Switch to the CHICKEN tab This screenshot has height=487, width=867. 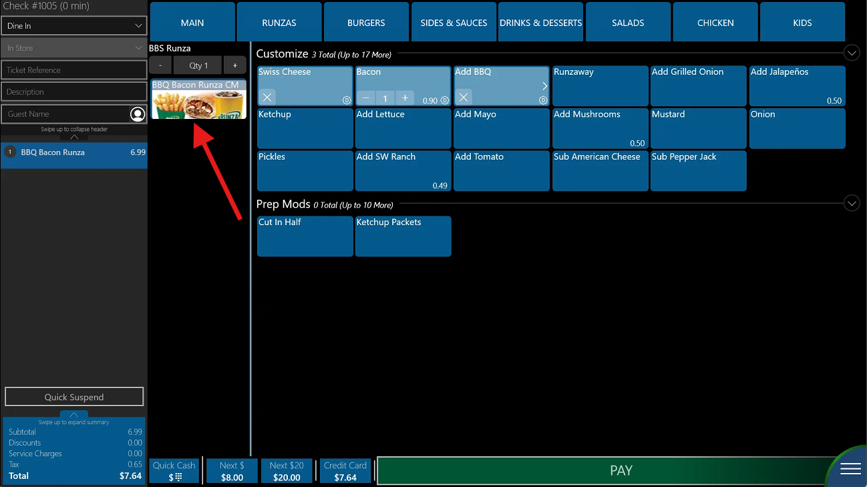pos(715,22)
